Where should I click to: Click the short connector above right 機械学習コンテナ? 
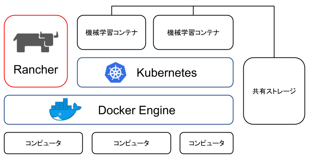click(x=193, y=10)
